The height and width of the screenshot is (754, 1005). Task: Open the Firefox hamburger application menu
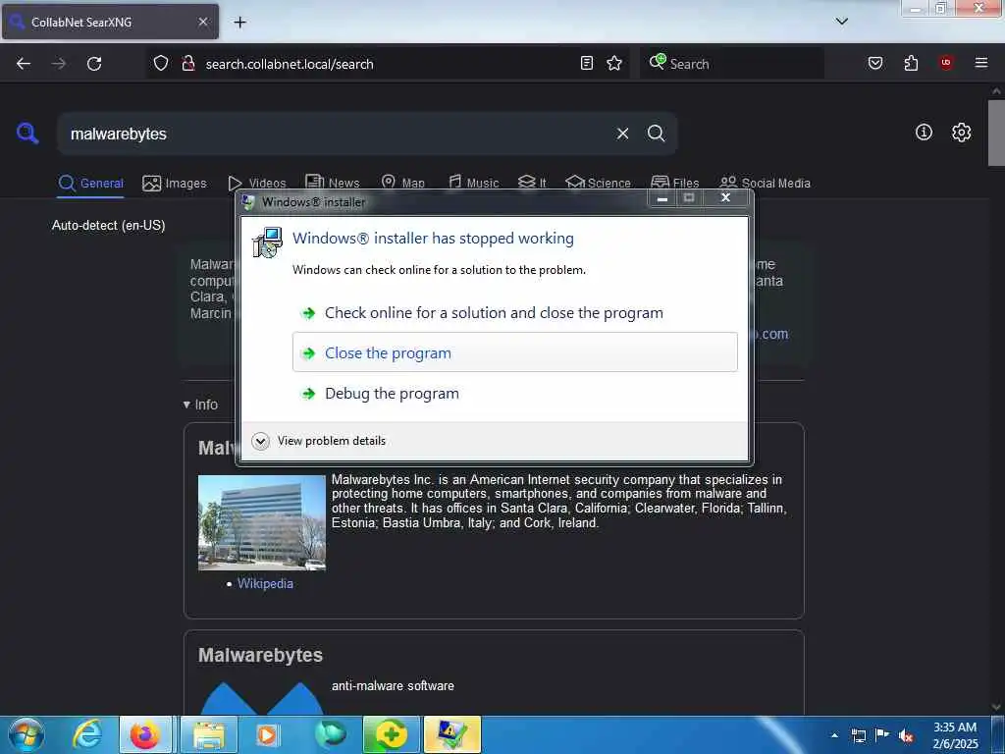(x=980, y=63)
